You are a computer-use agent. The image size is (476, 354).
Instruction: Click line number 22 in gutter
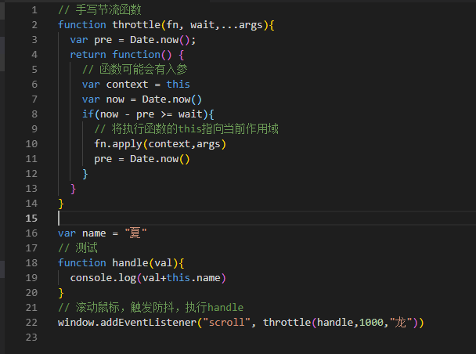tap(31, 323)
